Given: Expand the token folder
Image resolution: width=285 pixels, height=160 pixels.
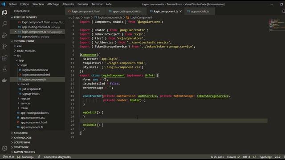Looking at the screenshot, I should (x=24, y=108).
